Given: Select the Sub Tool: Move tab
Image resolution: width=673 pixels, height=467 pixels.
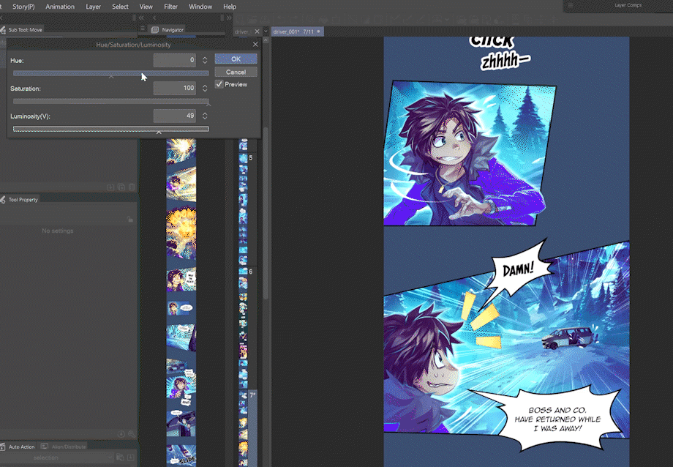Looking at the screenshot, I should click(x=23, y=29).
